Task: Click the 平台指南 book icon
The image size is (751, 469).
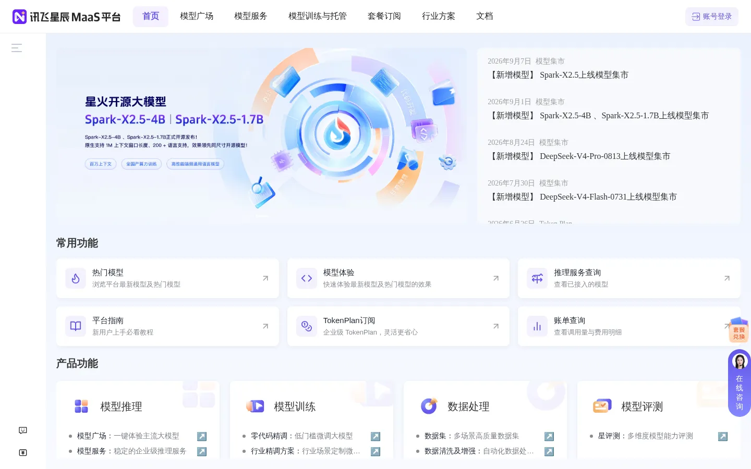Action: pos(76,326)
